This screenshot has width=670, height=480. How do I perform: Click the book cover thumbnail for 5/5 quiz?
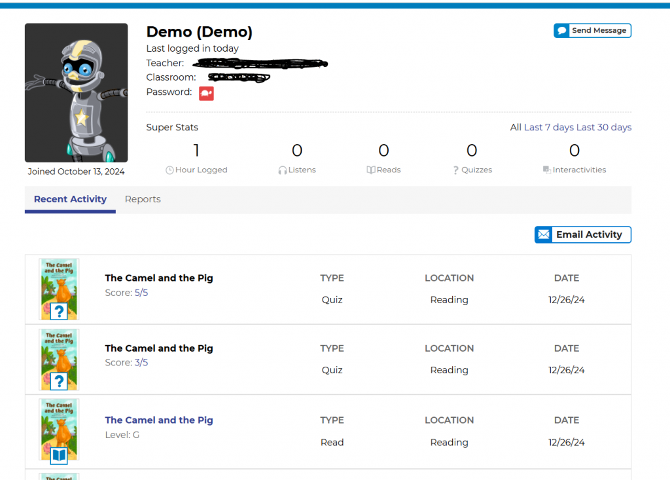[x=59, y=289]
